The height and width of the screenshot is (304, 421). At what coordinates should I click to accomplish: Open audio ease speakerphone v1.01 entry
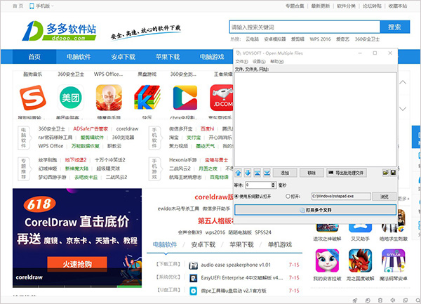click(x=236, y=265)
